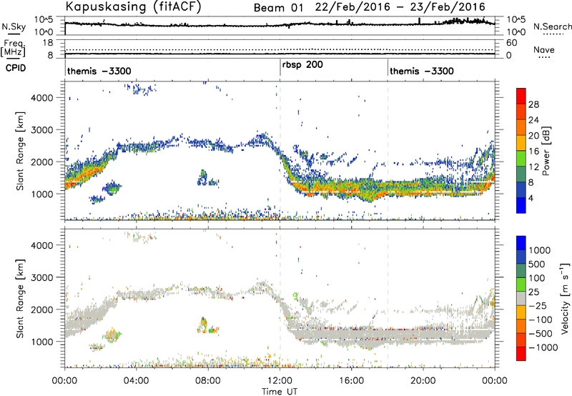Click the -25 tick on the Velocity colorbar
The height and width of the screenshot is (396, 572).
point(537,306)
